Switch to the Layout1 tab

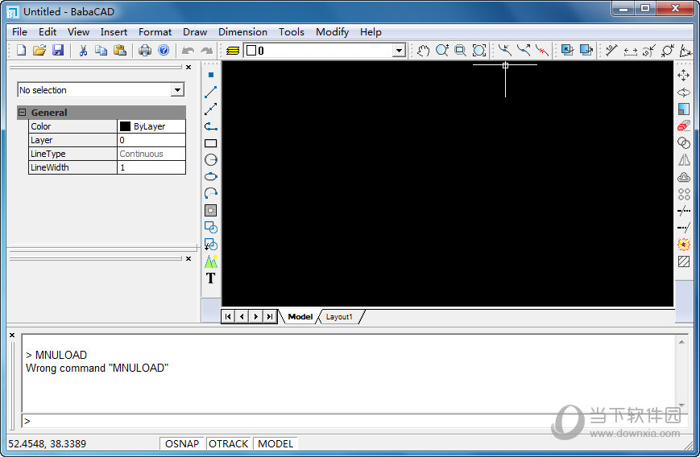point(339,316)
